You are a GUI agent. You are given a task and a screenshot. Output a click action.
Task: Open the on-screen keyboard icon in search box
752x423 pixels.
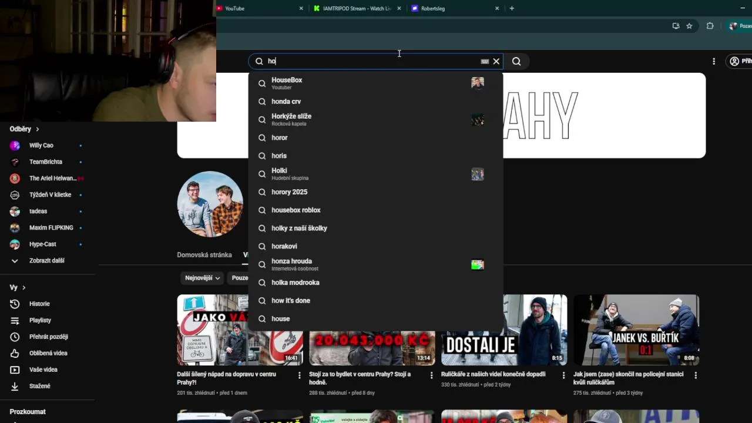pos(485,61)
